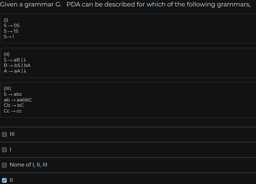Click the rule 'B → bS | bA'
Viewport: 256px width, 184px height.
pos(17,65)
